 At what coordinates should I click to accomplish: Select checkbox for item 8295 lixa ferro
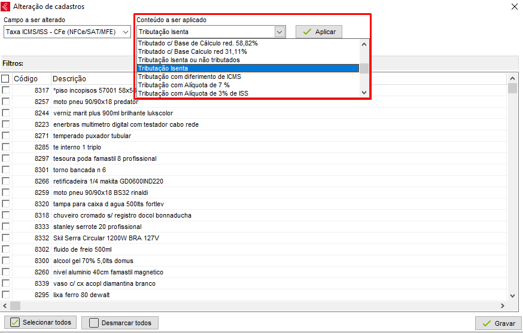[5, 295]
